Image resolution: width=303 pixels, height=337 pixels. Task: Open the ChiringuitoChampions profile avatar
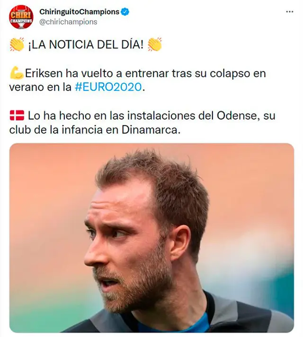point(21,17)
